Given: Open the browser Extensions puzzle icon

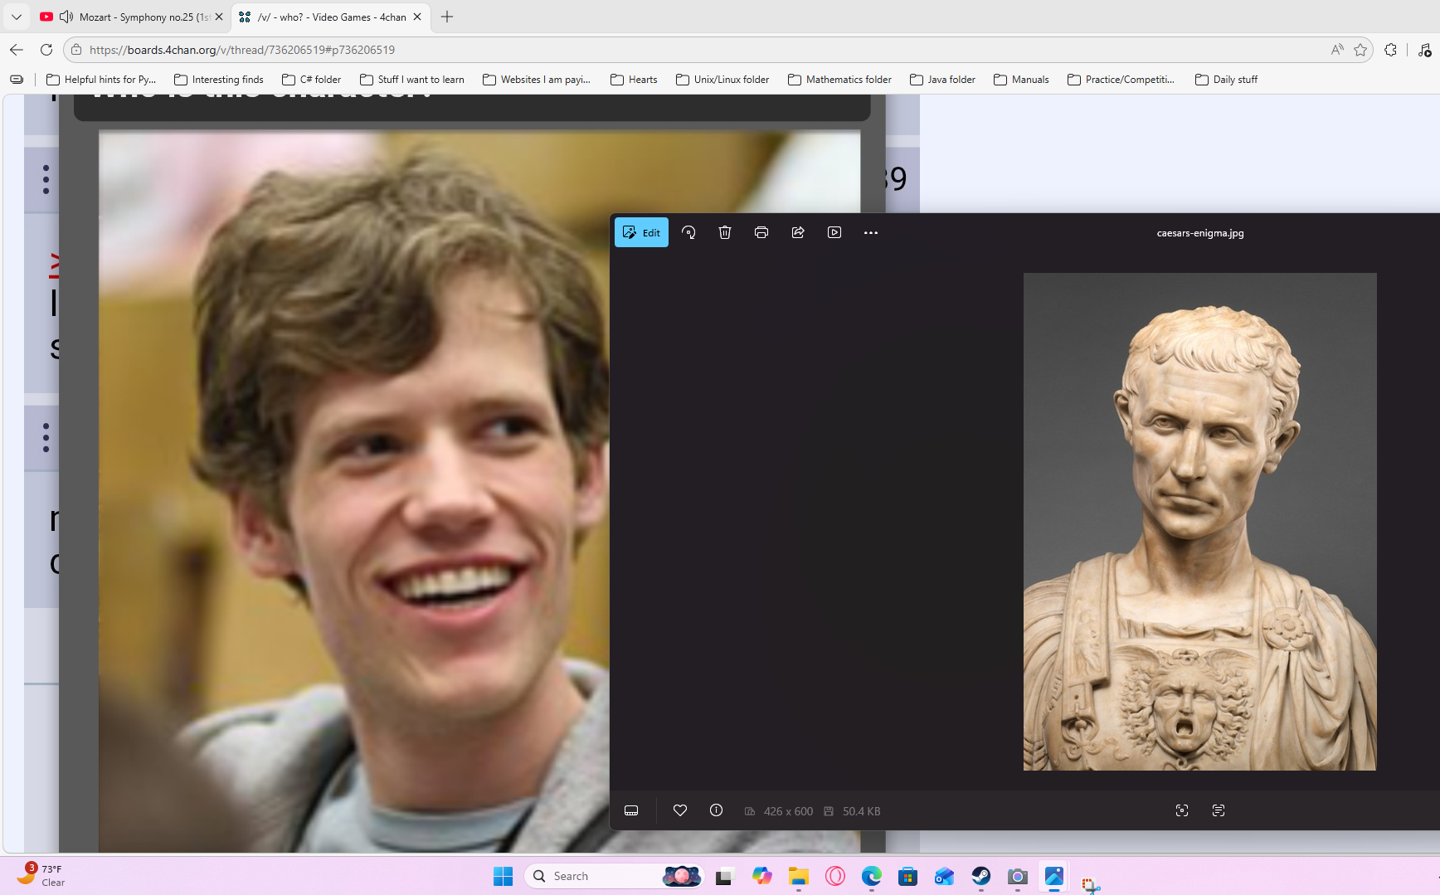Looking at the screenshot, I should coord(1391,50).
